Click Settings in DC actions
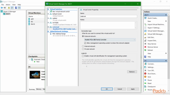 (151, 67)
